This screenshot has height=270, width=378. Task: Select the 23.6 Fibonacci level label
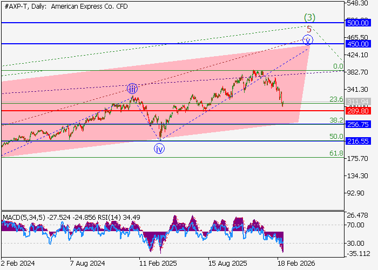[336, 99]
